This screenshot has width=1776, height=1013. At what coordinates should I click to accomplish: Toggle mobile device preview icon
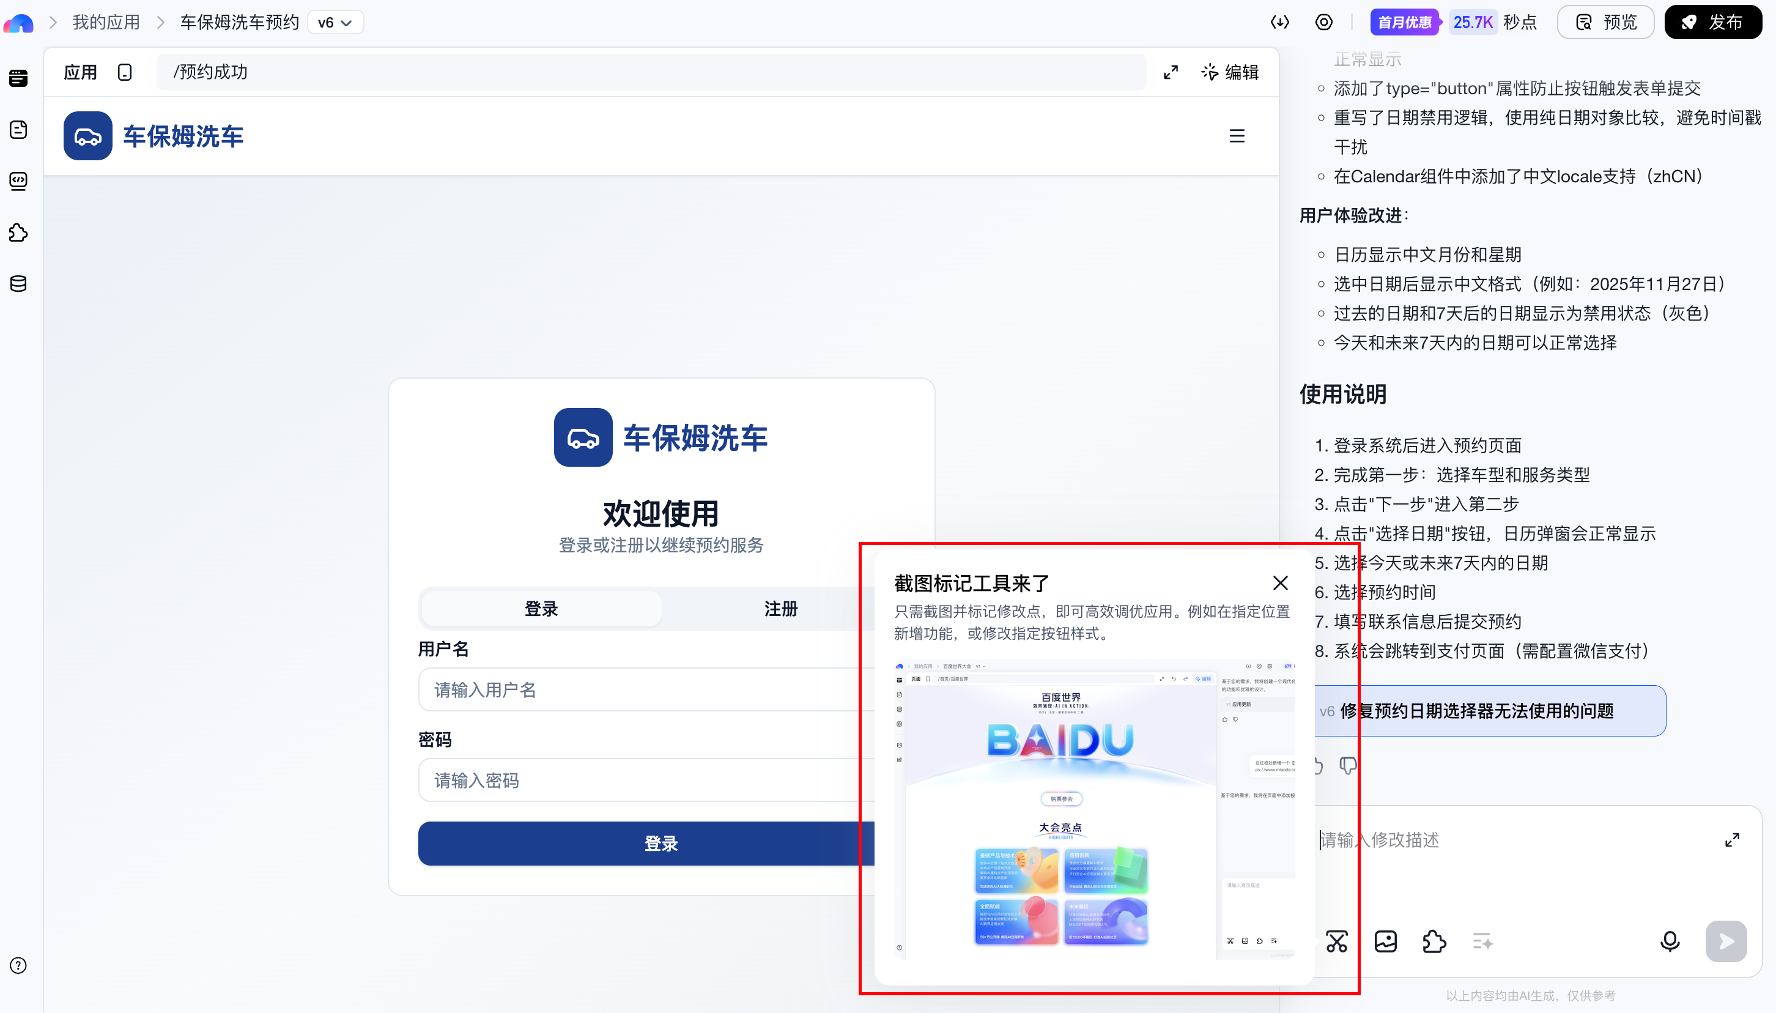(125, 72)
